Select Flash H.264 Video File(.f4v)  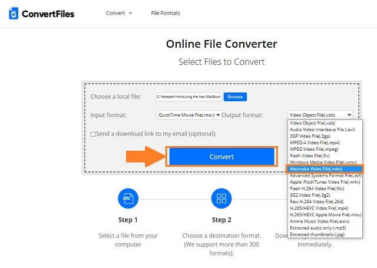[325, 188]
